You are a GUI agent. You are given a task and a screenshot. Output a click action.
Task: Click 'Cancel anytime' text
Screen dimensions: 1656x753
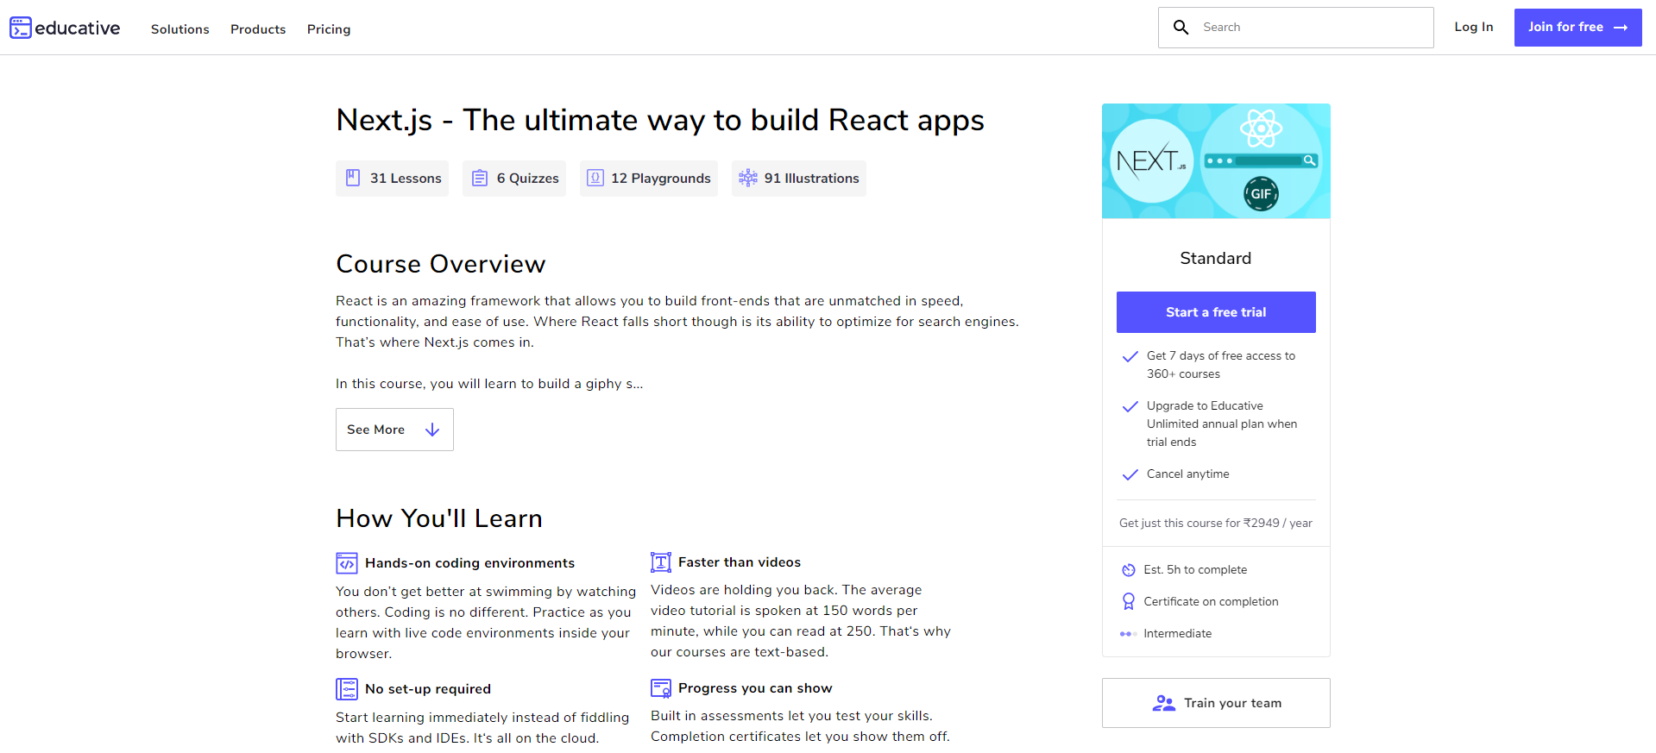pos(1187,474)
